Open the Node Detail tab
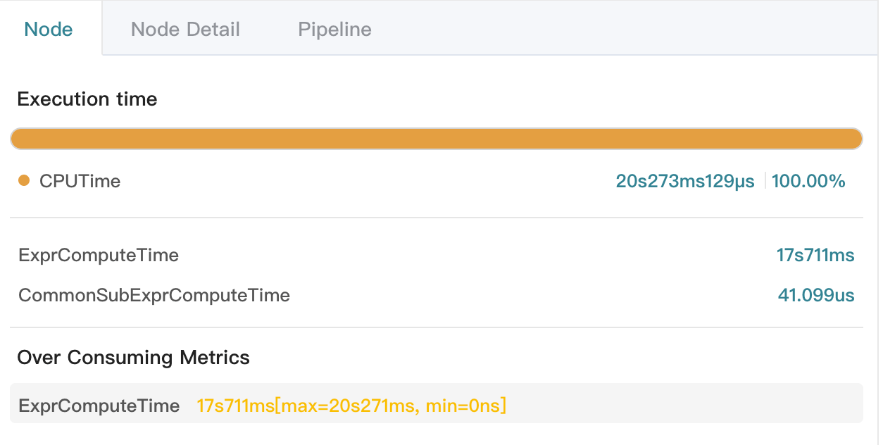883x445 pixels. 185,29
